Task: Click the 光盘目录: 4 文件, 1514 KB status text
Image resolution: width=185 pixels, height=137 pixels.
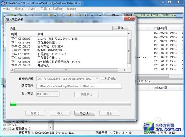Action: (x=114, y=133)
